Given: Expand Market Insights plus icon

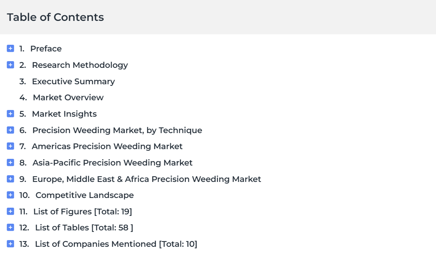Looking at the screenshot, I should (x=10, y=114).
